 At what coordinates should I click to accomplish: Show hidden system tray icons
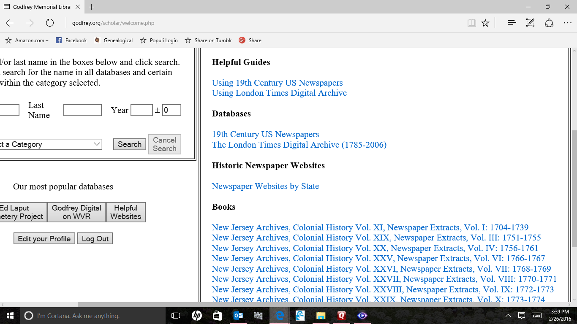(x=508, y=316)
